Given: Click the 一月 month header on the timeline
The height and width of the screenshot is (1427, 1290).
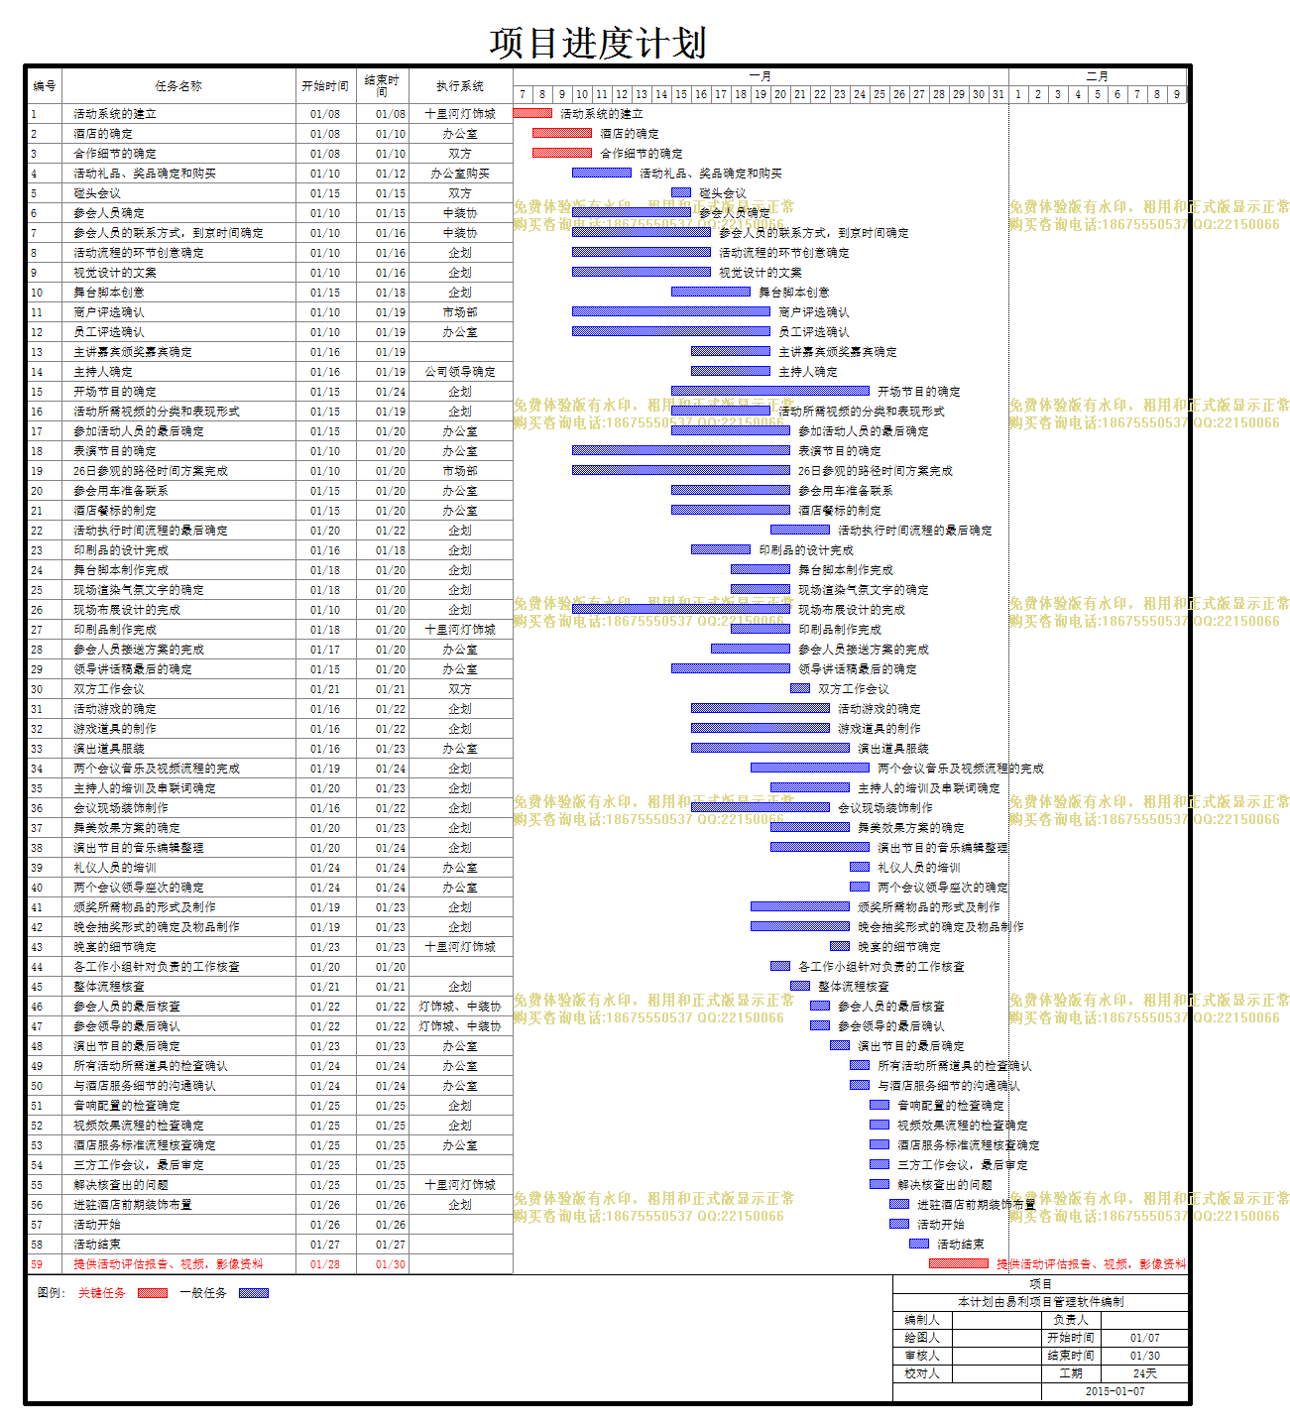Looking at the screenshot, I should pos(761,76).
